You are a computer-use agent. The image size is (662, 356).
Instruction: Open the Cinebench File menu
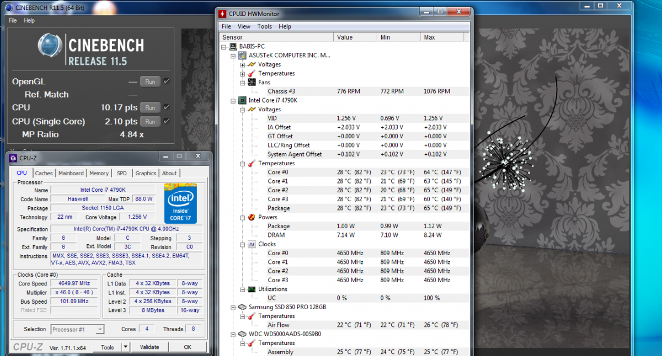coord(13,20)
